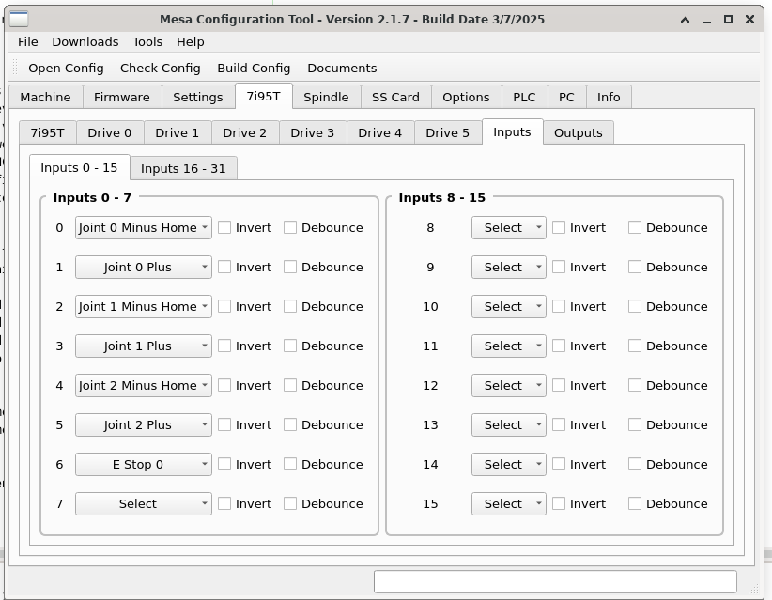The image size is (772, 600).
Task: Open the Select dropdown for input 8
Action: (x=509, y=228)
